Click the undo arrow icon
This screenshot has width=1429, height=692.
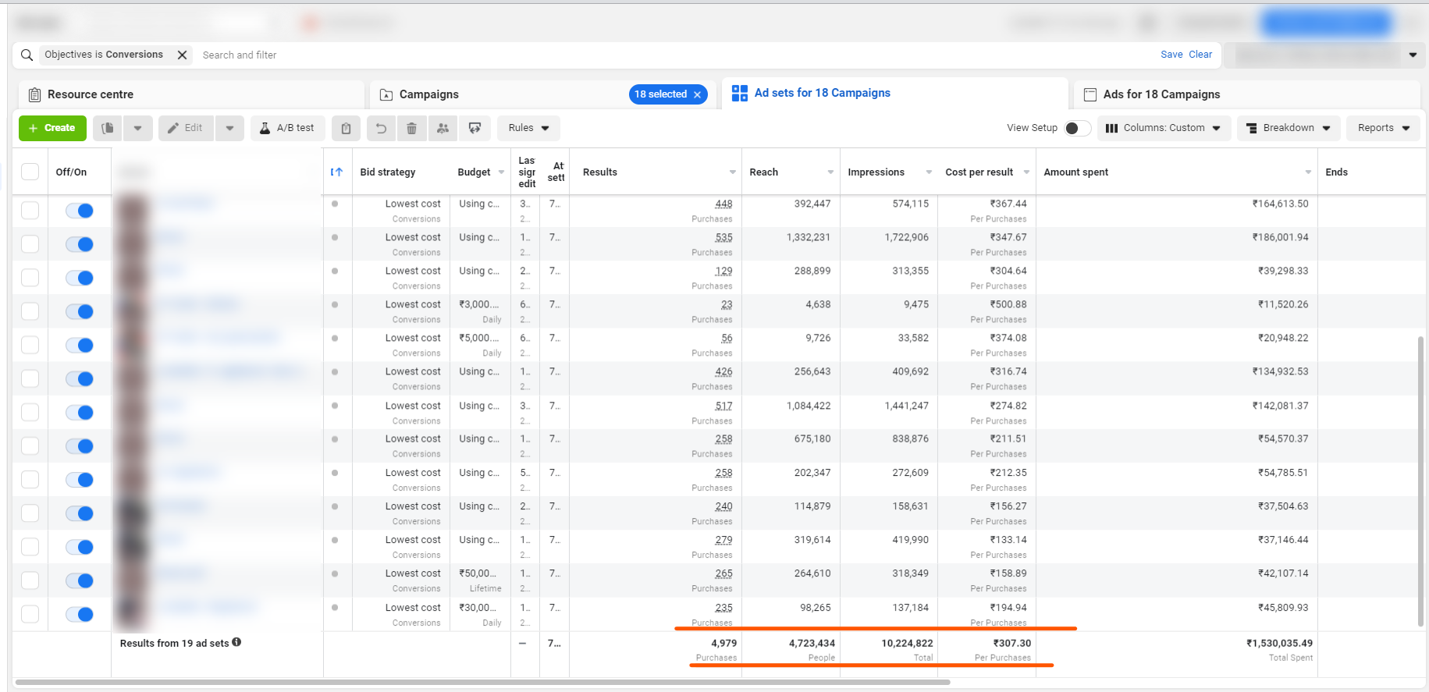point(381,128)
